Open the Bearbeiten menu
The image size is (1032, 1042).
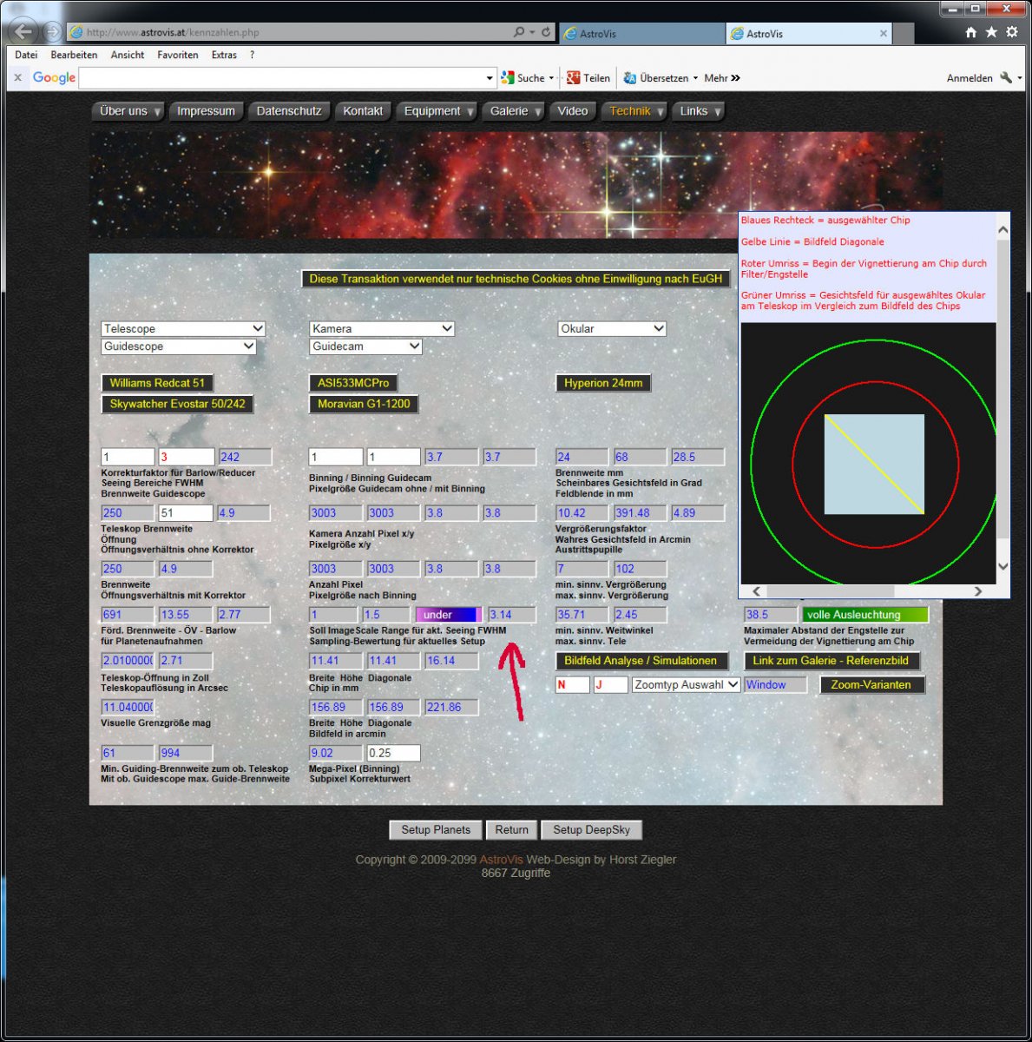[74, 55]
